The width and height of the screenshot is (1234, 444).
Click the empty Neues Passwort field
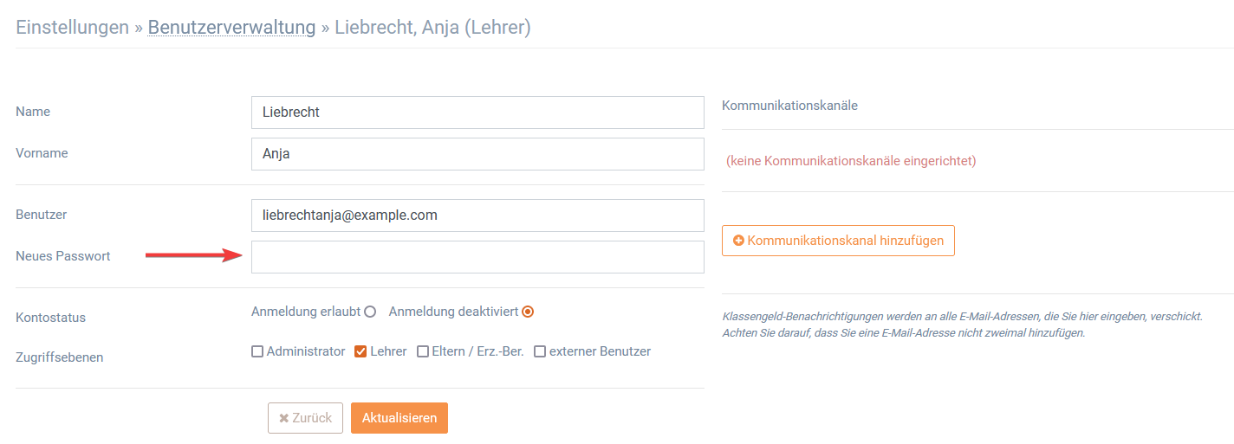click(x=477, y=257)
